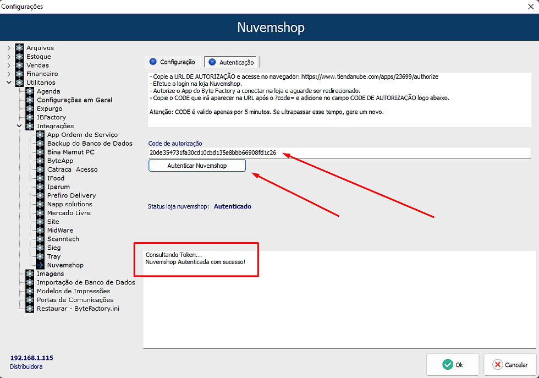
Task: Select App Ordem de Serviço item
Action: pyautogui.click(x=82, y=134)
